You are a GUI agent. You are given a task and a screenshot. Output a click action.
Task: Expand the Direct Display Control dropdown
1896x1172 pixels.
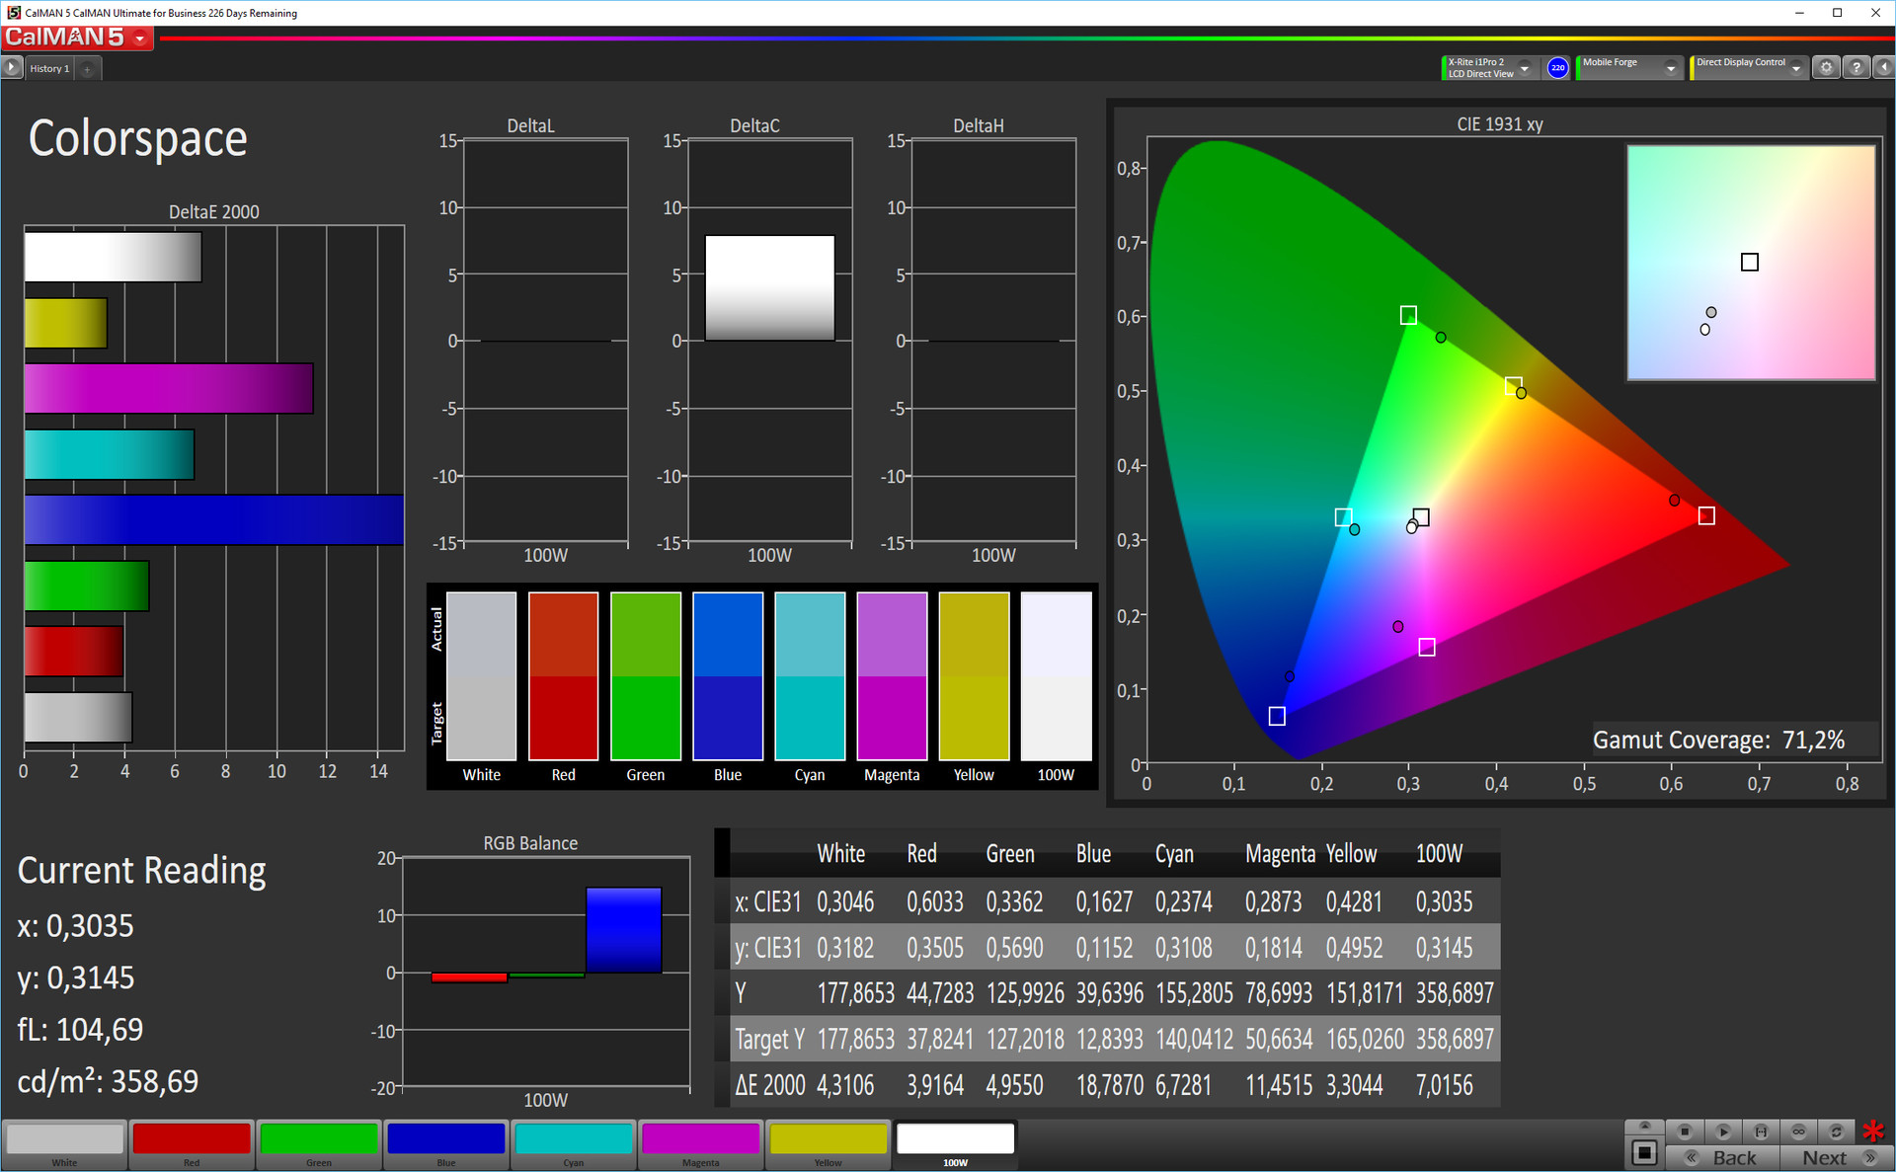[1796, 68]
